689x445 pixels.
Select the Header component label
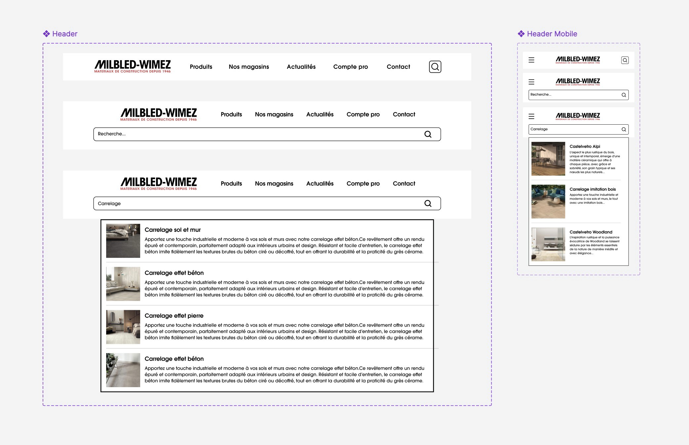click(x=64, y=34)
